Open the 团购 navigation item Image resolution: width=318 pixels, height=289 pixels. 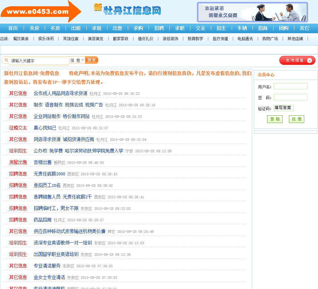point(284,28)
